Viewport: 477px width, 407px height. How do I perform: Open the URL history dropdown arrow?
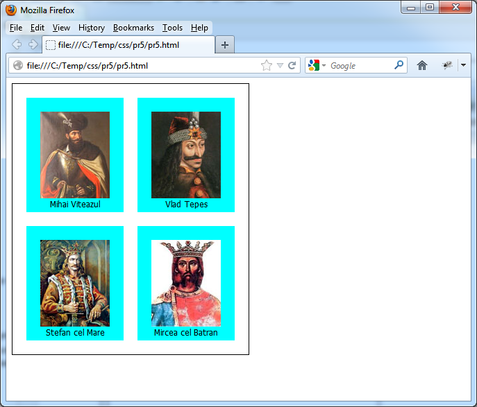pos(281,65)
